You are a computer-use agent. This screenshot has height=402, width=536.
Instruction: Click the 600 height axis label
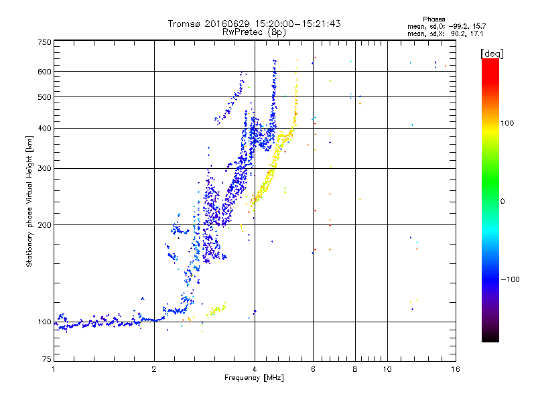click(44, 72)
